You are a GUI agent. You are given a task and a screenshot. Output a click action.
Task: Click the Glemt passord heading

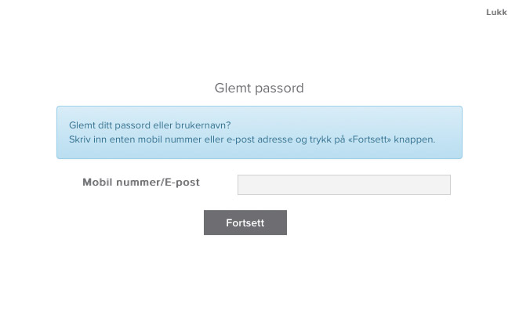pos(259,89)
